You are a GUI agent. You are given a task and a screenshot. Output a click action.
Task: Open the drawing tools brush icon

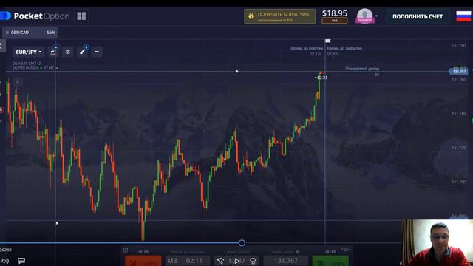click(83, 52)
